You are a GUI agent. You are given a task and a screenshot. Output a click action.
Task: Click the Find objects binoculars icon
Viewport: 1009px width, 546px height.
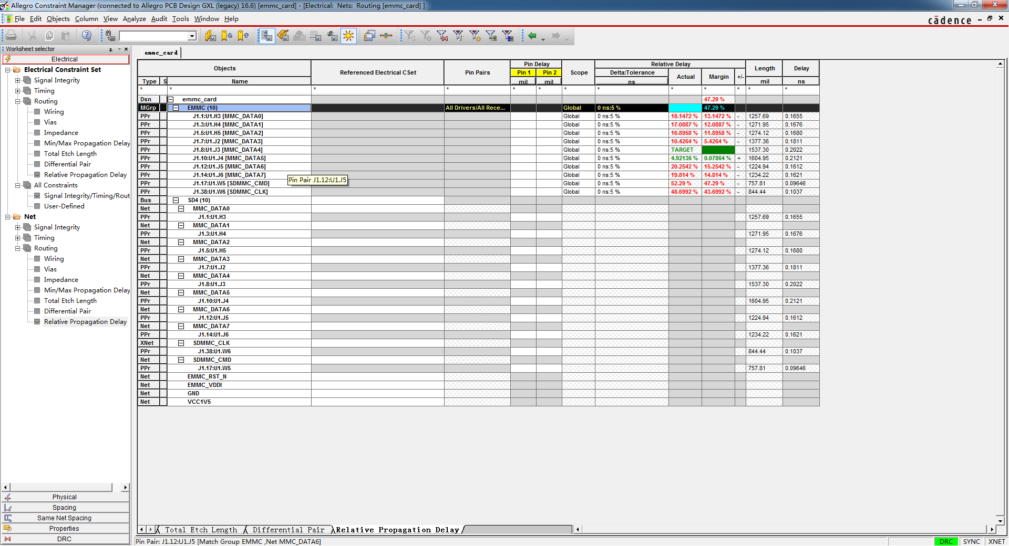tap(110, 36)
